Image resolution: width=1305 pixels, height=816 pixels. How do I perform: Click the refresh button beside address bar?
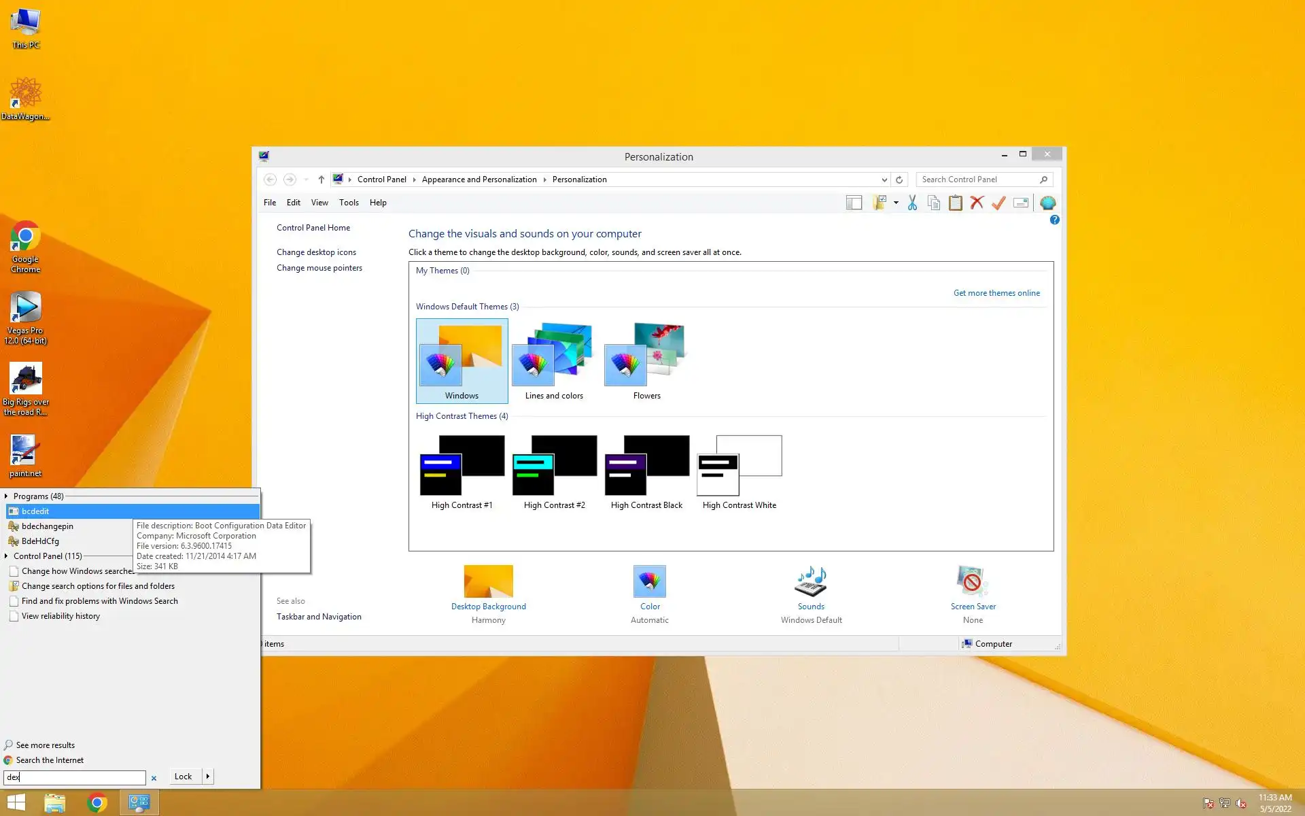point(899,180)
